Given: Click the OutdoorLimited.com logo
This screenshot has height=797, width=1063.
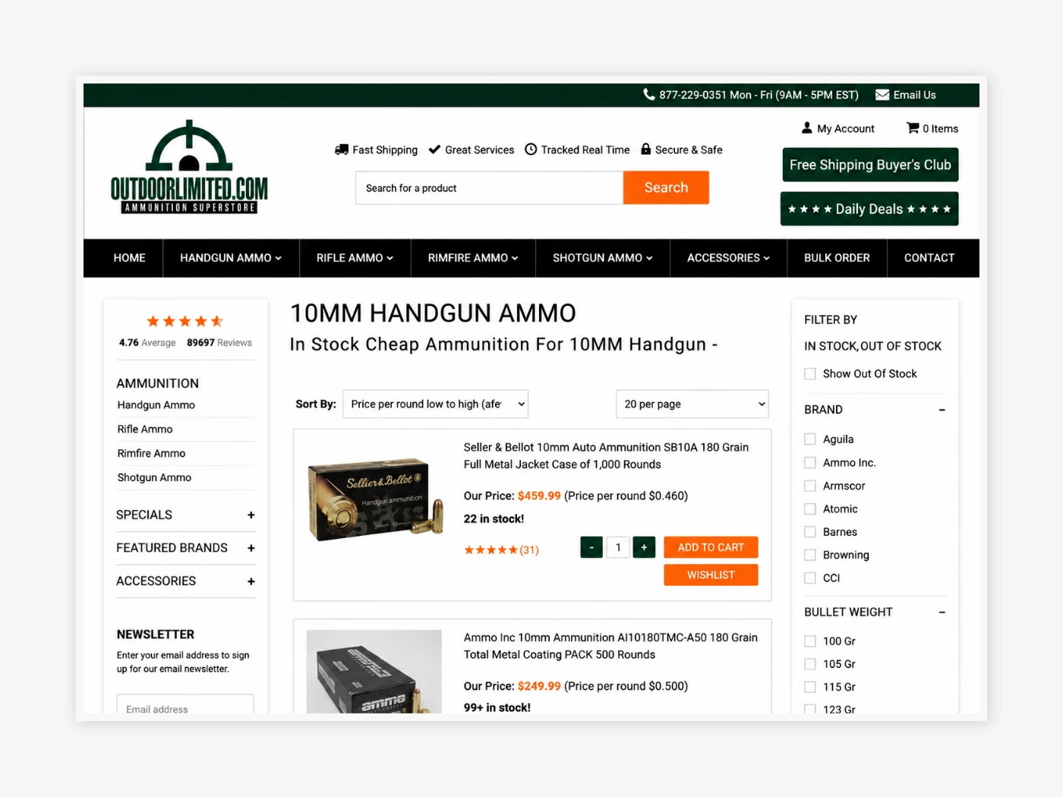Looking at the screenshot, I should [x=189, y=166].
